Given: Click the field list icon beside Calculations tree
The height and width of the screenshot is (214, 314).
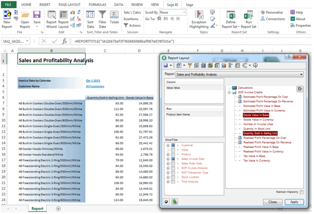Looking at the screenshot, I should tap(299, 89).
